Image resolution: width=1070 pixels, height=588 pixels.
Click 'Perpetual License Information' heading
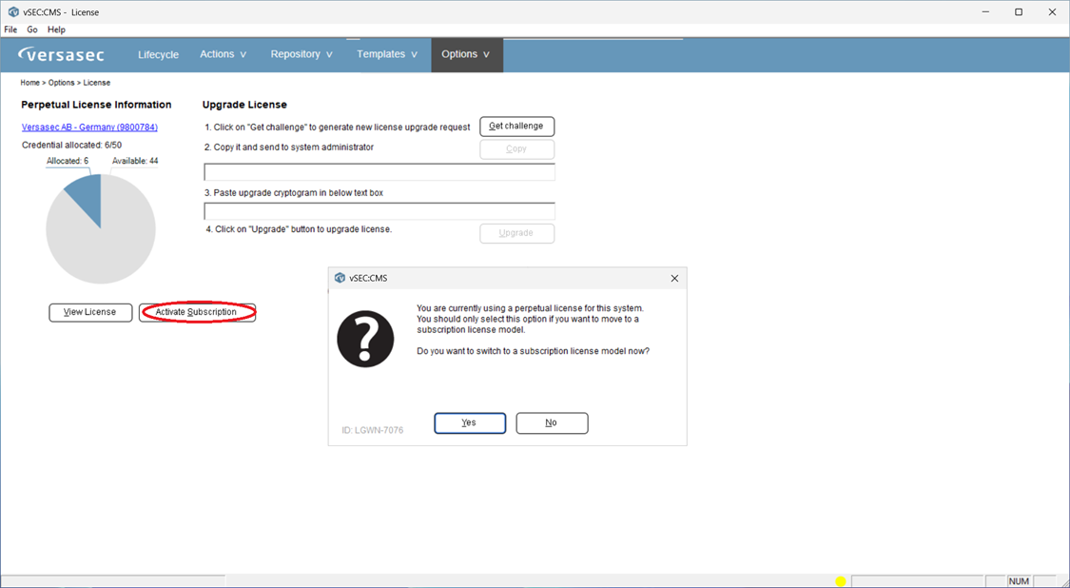tap(96, 105)
